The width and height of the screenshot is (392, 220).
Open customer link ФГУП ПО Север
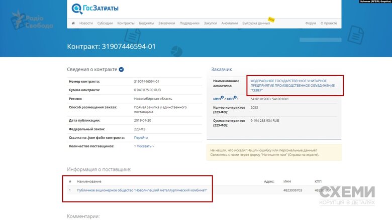(292, 86)
